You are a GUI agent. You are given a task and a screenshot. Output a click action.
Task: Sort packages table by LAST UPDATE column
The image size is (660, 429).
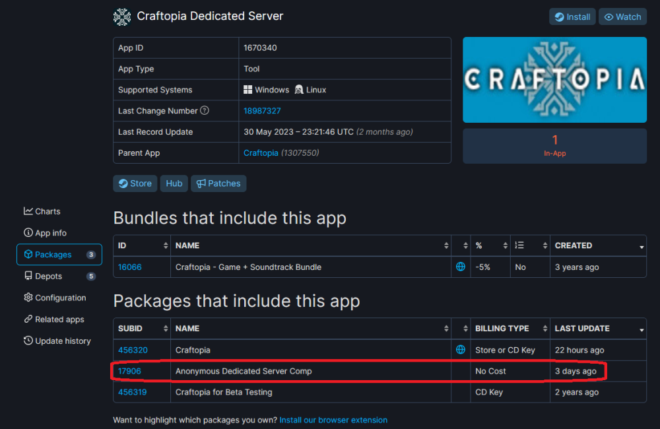click(598, 329)
